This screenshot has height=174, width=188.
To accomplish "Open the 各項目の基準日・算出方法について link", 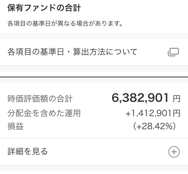I will point(72,52).
